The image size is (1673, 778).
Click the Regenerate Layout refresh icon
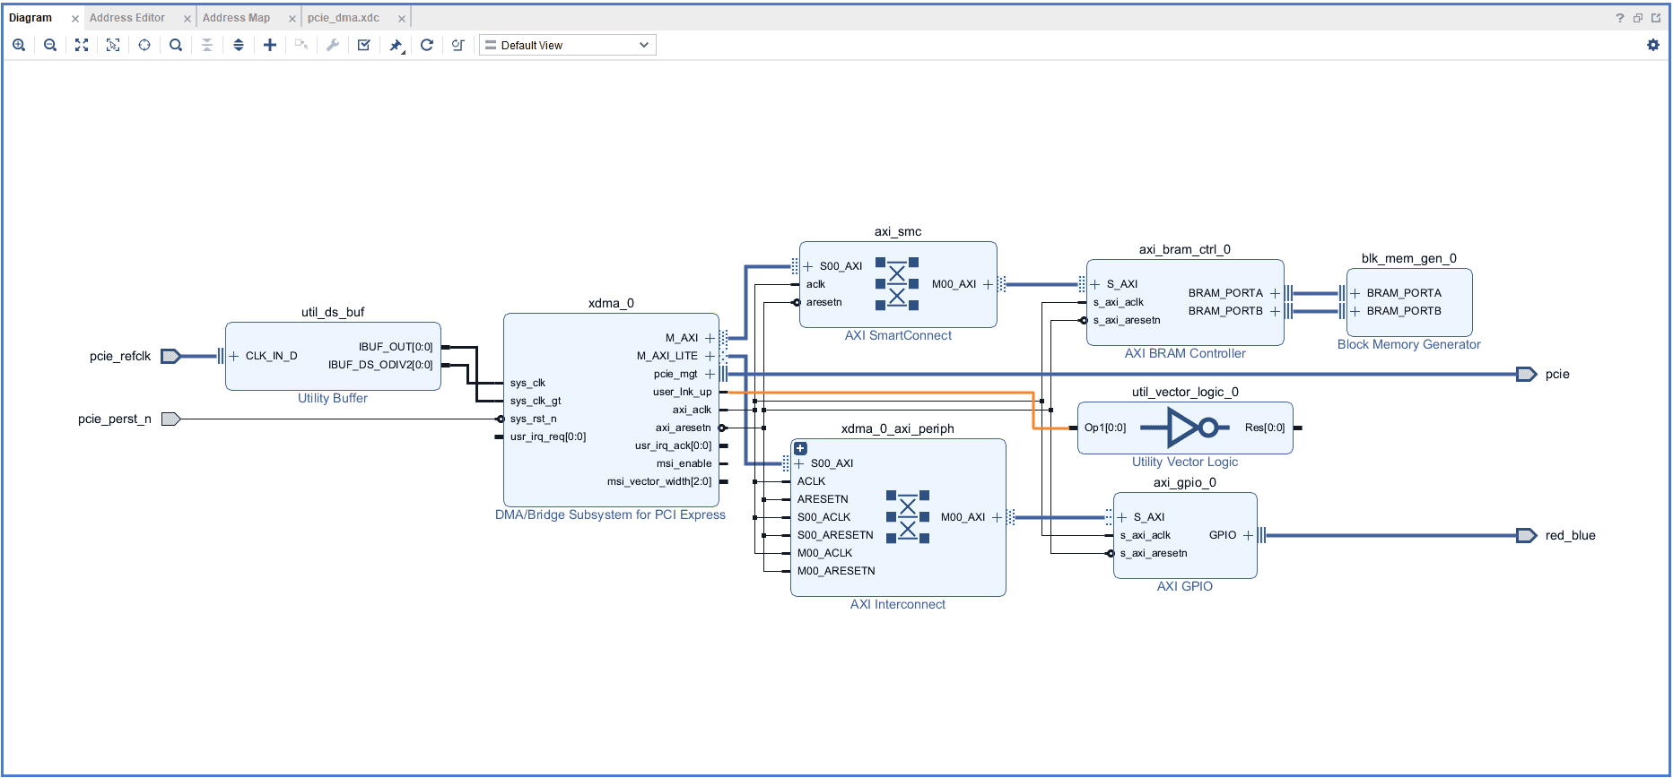pyautogui.click(x=427, y=45)
